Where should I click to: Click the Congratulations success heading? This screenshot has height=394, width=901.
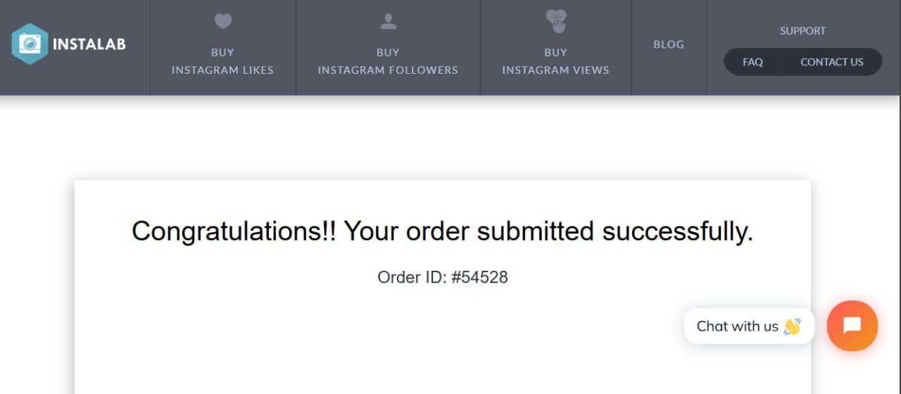tap(442, 231)
